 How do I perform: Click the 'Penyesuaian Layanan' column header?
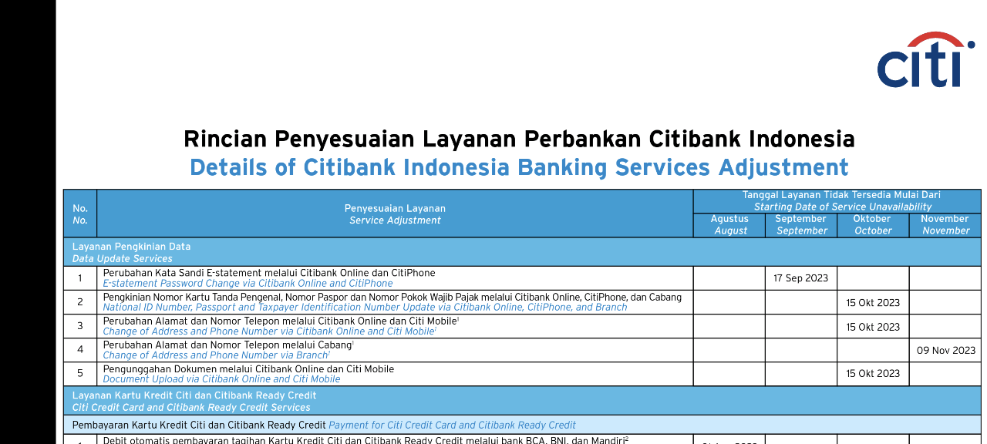tap(395, 214)
